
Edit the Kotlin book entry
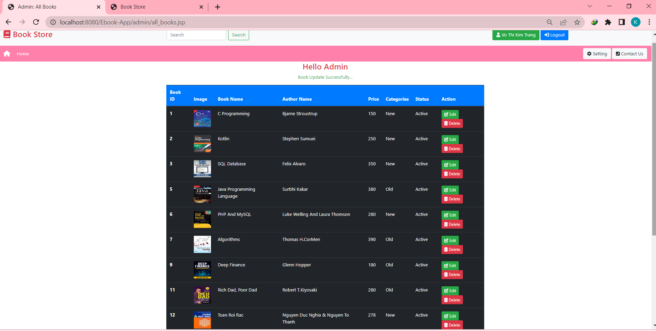(x=450, y=139)
